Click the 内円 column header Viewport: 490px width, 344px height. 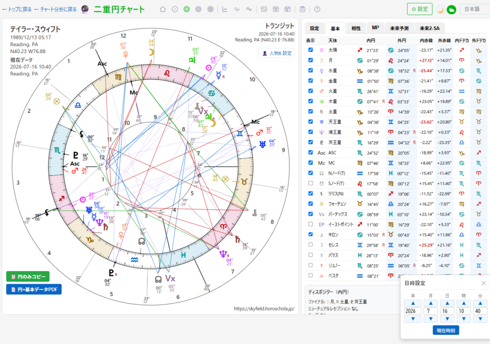click(x=371, y=41)
